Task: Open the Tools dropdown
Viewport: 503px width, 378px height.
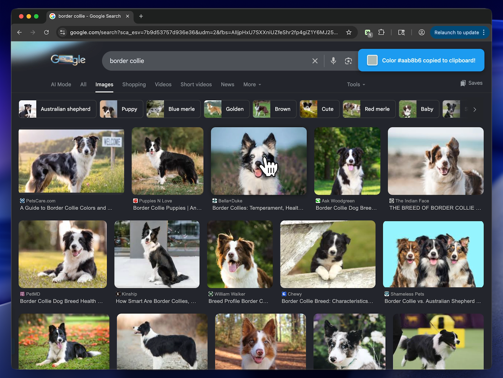Action: point(356,84)
